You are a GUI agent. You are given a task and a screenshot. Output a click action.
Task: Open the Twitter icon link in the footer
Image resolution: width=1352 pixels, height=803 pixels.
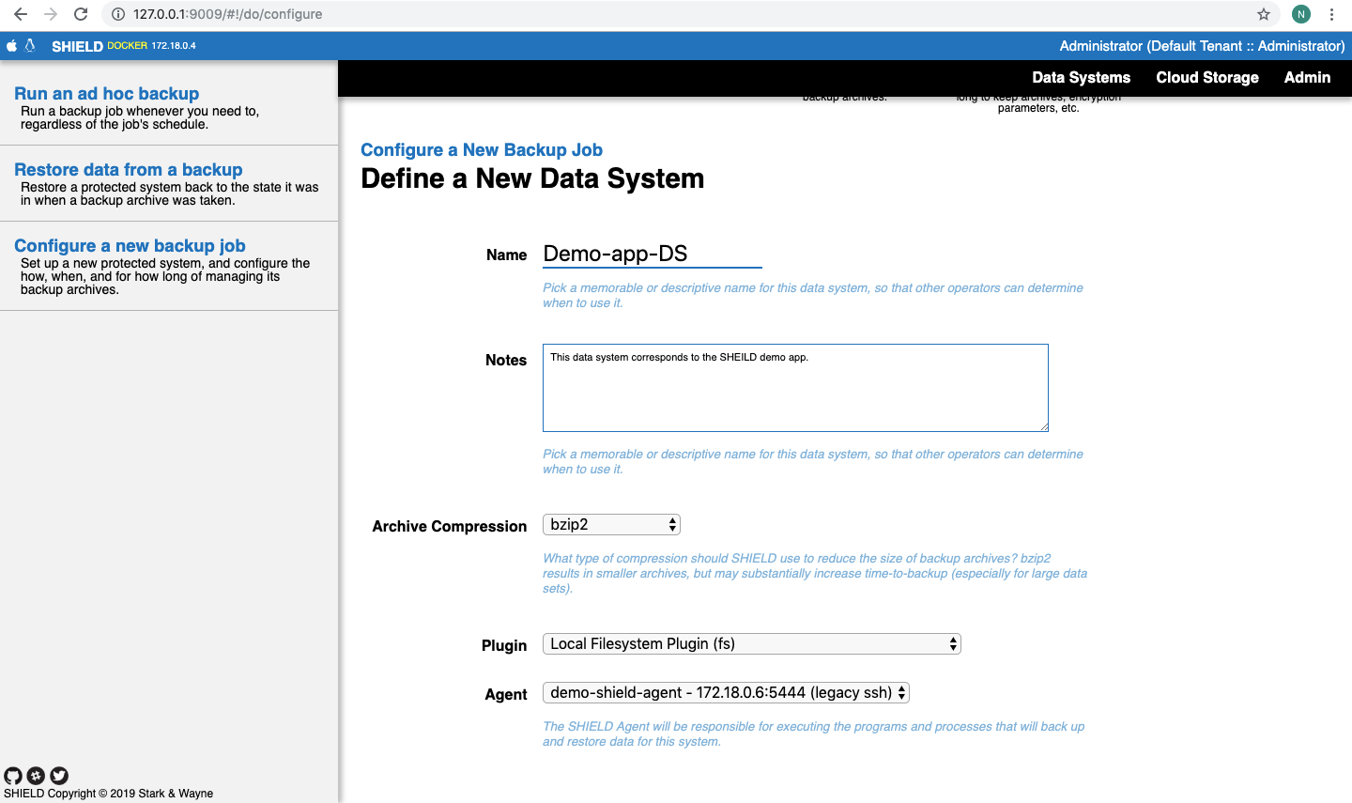pos(59,776)
